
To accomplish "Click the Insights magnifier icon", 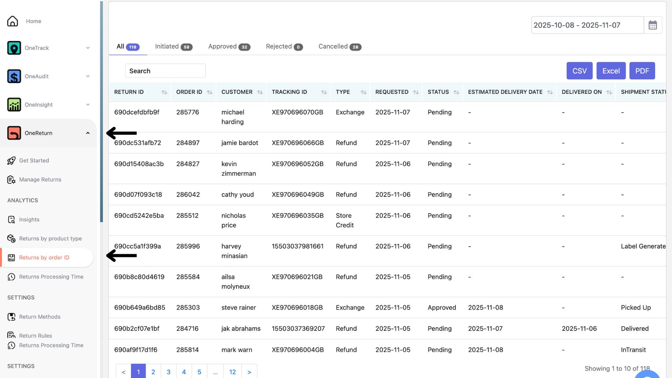I will tap(11, 219).
